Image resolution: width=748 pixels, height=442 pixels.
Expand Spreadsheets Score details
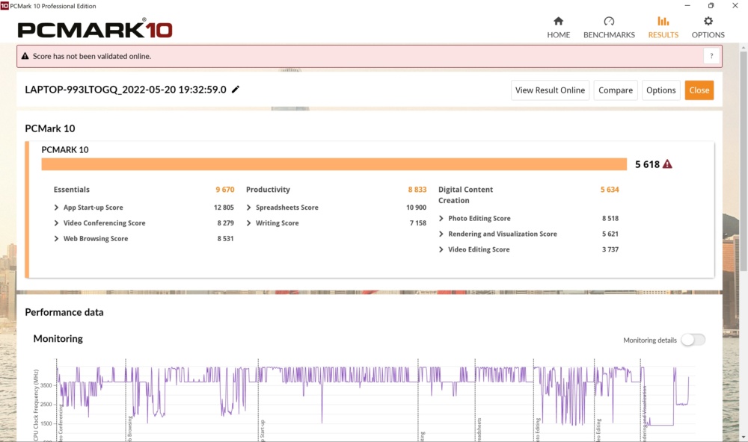(248, 208)
